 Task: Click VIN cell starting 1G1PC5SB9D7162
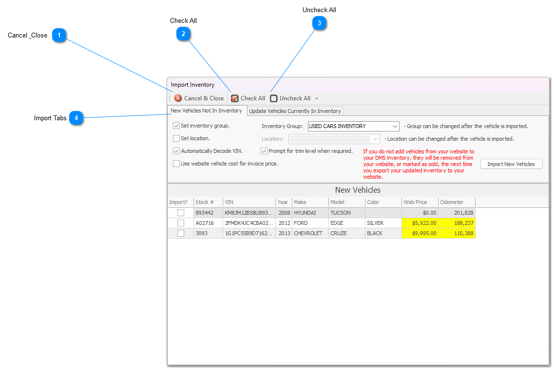click(249, 233)
